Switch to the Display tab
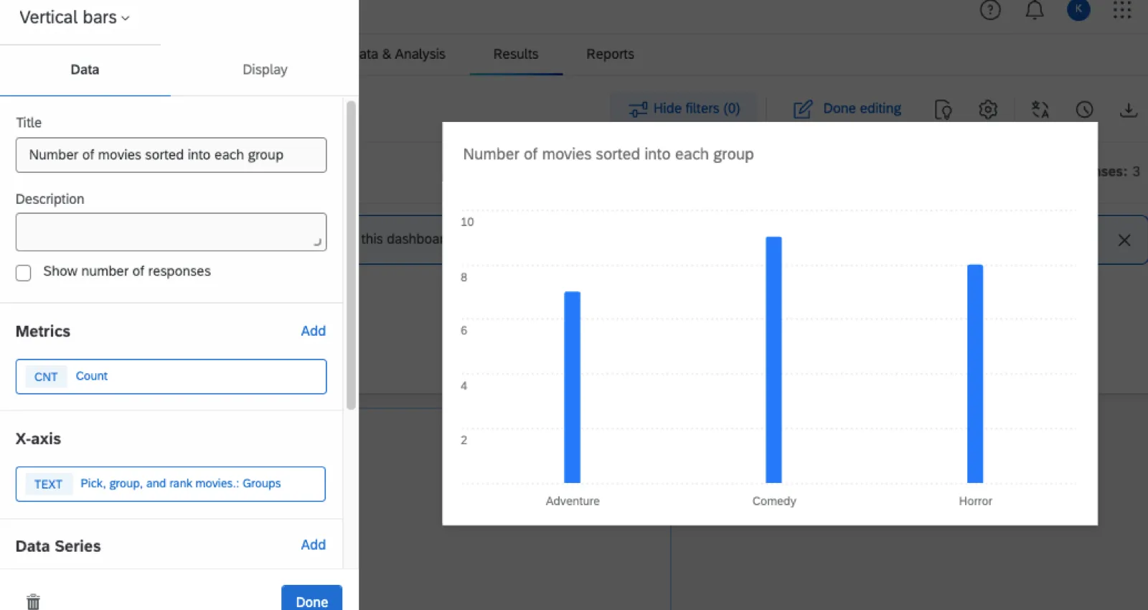This screenshot has height=610, width=1148. [265, 70]
